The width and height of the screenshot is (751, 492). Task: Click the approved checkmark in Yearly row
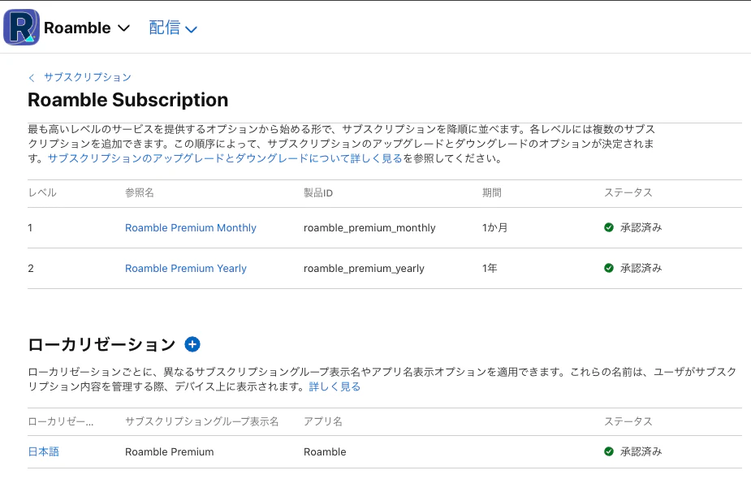(x=609, y=268)
